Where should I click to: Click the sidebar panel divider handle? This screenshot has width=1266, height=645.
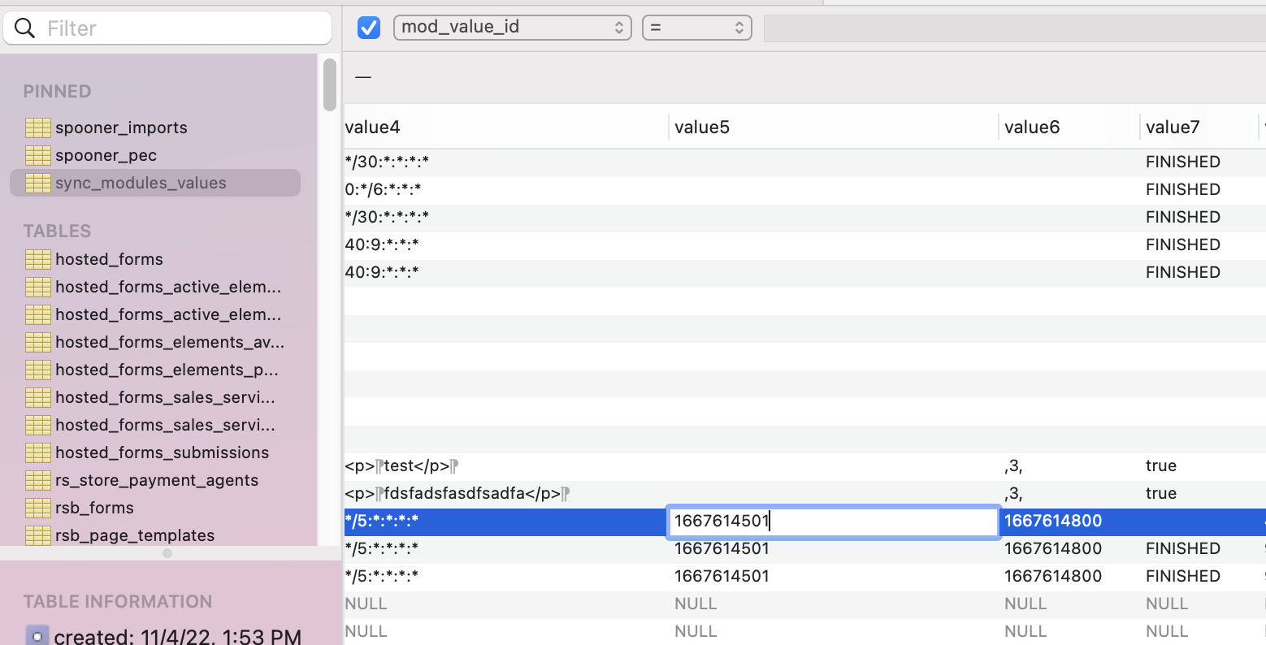pos(167,553)
